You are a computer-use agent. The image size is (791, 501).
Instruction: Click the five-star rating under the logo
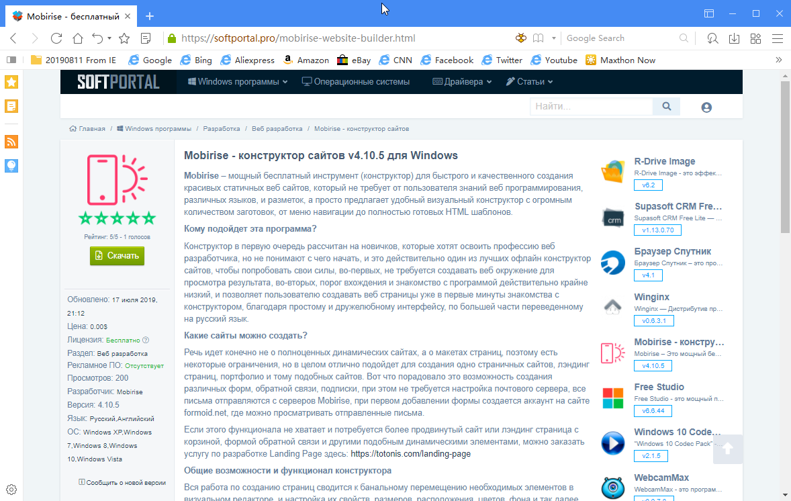coord(117,218)
